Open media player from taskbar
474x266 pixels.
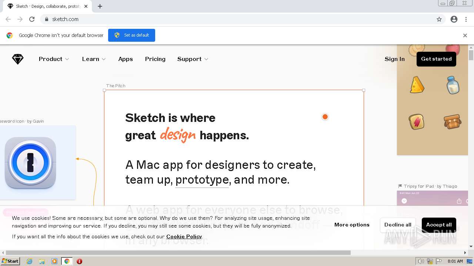(x=54, y=261)
